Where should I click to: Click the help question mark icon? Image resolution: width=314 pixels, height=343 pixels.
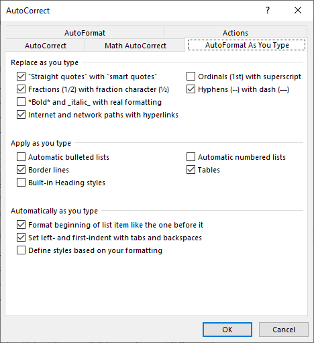pyautogui.click(x=268, y=10)
